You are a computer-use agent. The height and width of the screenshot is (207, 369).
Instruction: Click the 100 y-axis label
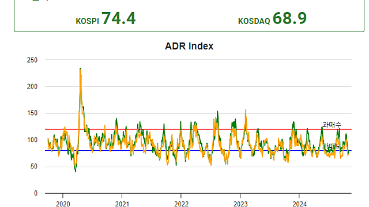click(x=32, y=140)
